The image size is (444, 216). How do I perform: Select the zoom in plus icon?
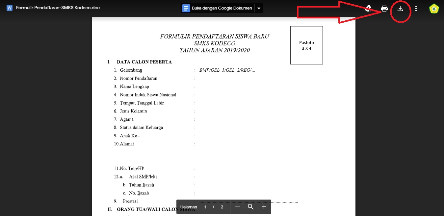click(264, 207)
